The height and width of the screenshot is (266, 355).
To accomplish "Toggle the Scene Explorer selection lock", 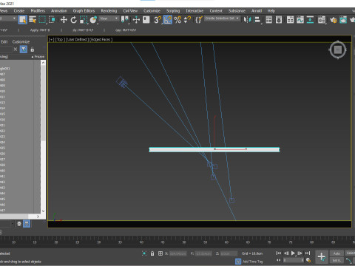I will 32,50.
